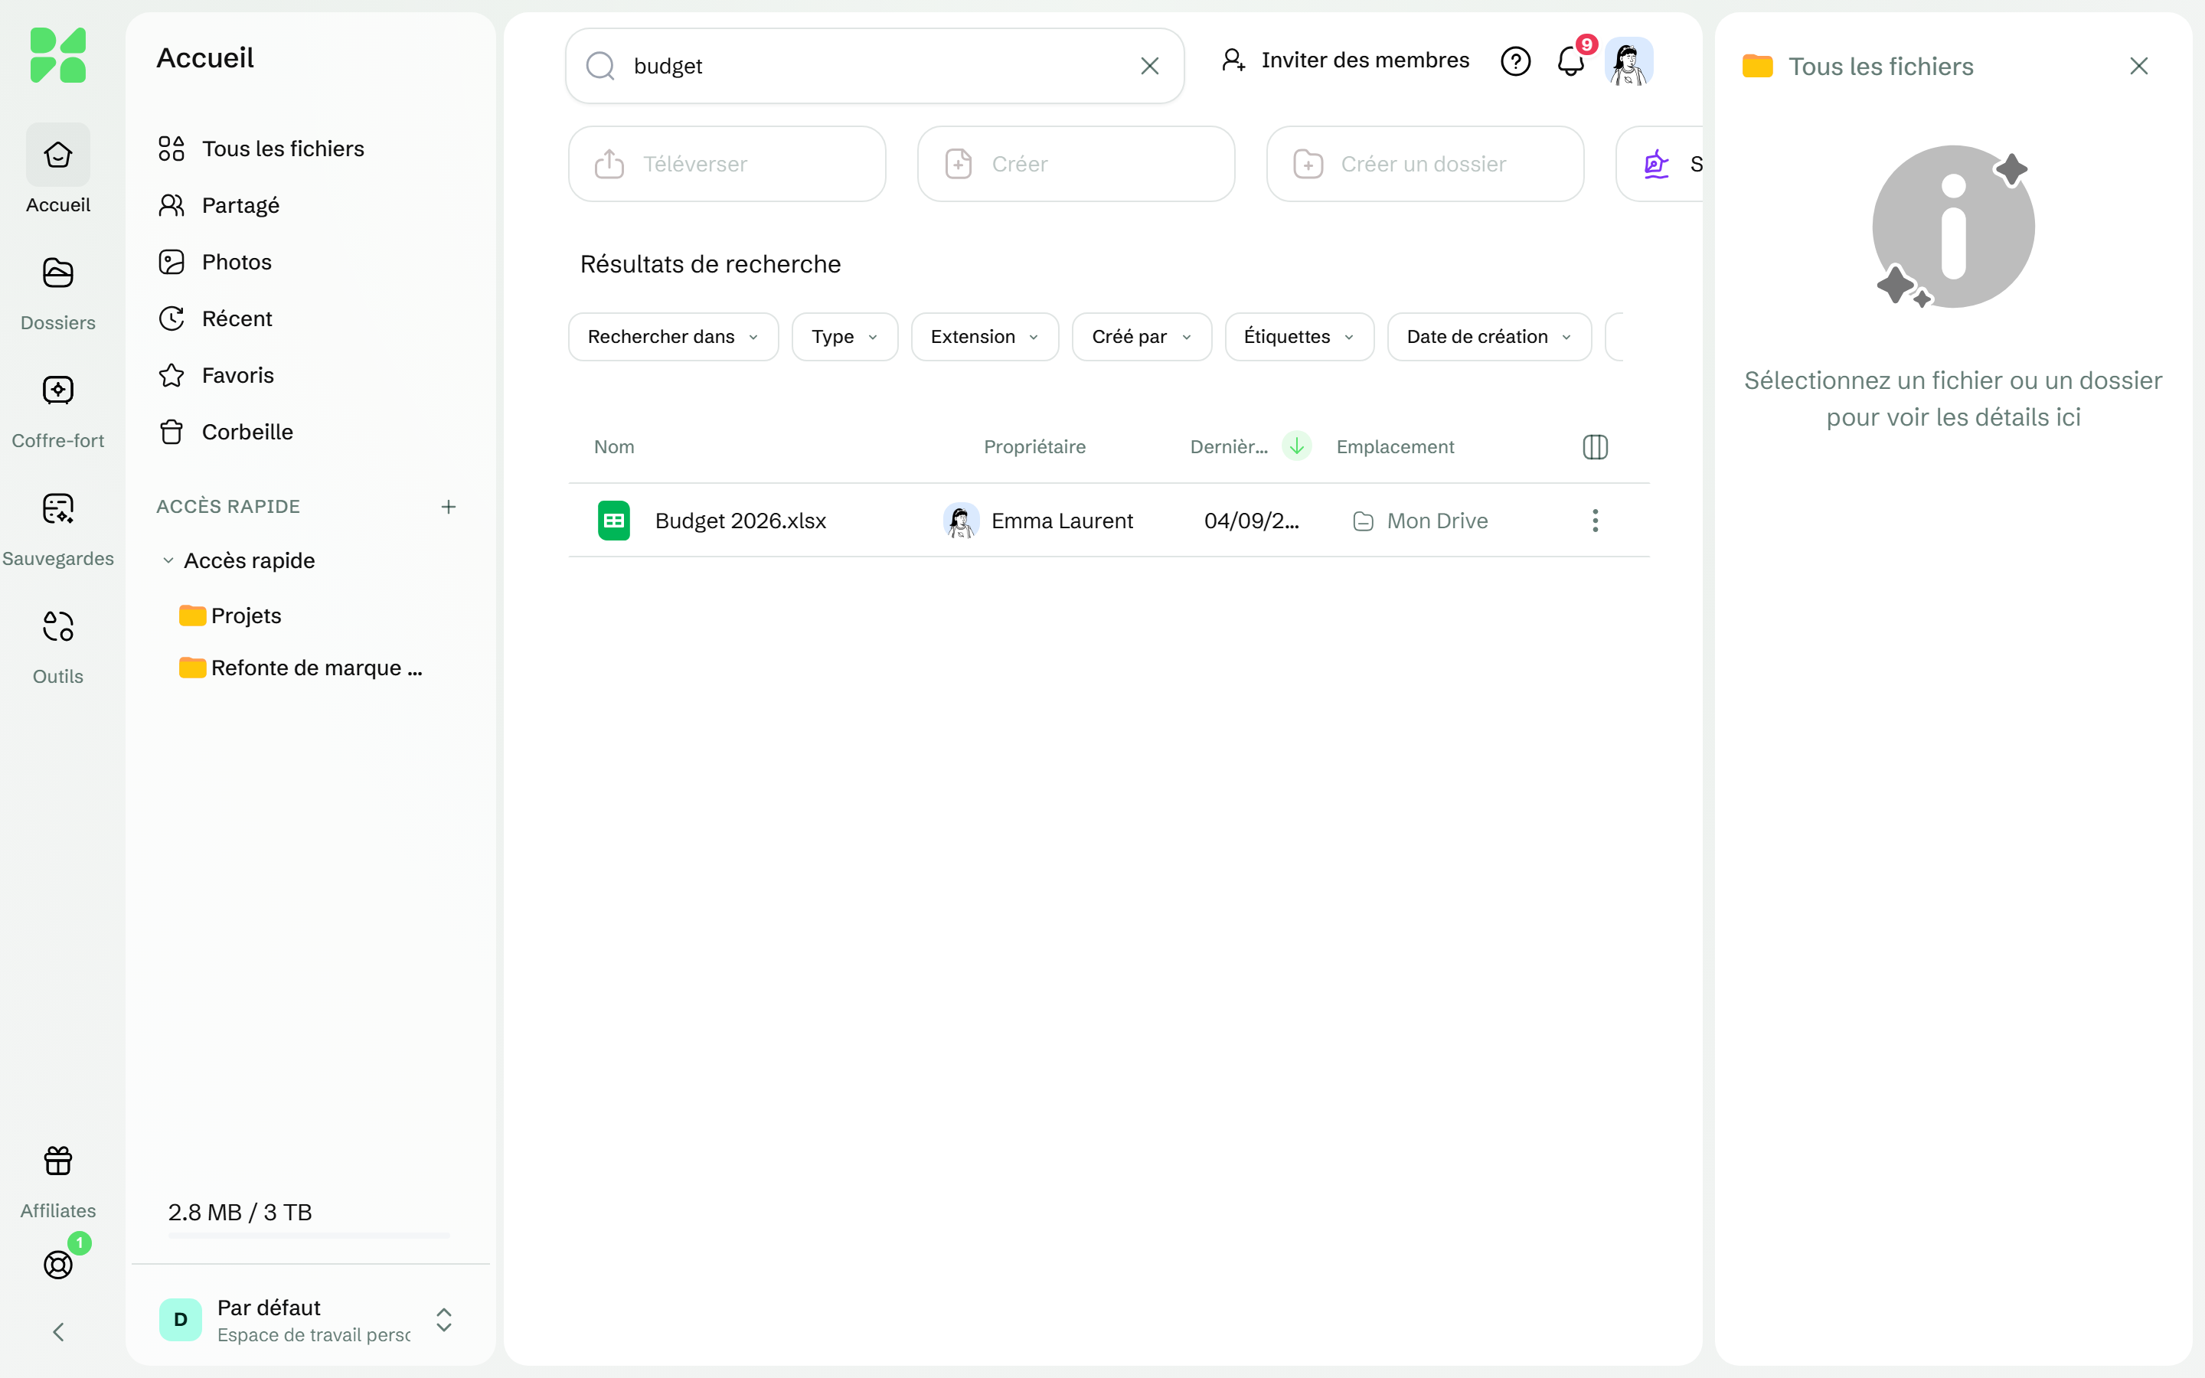Open the column settings icon in table header
This screenshot has height=1378, width=2205.
coord(1595,446)
